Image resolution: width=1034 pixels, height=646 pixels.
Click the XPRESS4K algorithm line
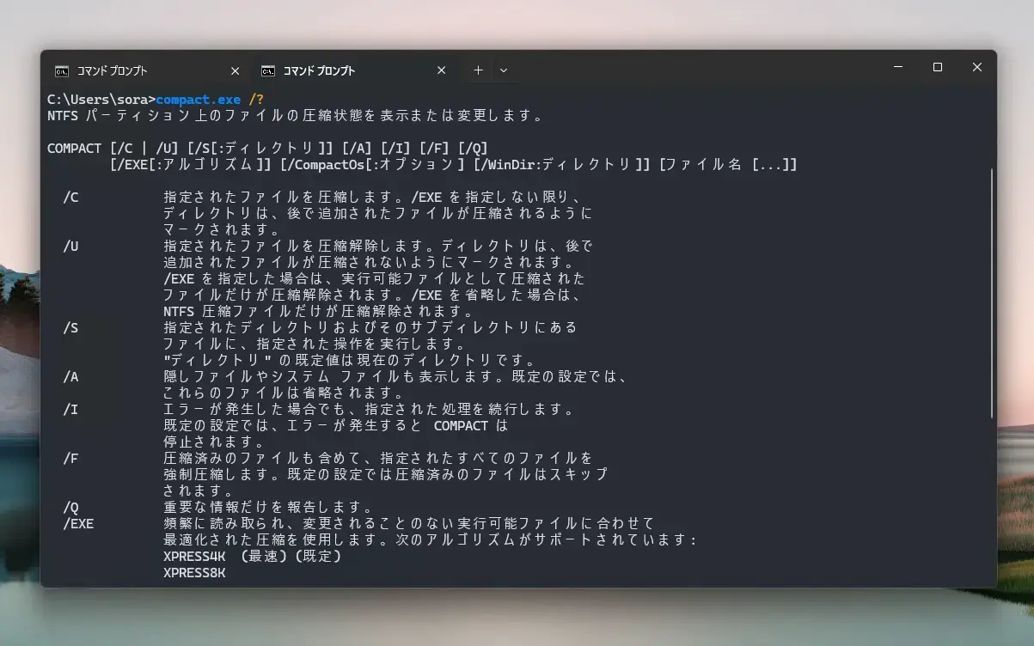253,556
